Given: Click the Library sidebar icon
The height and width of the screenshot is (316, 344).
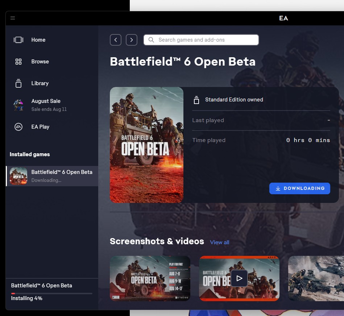Looking at the screenshot, I should pos(18,83).
